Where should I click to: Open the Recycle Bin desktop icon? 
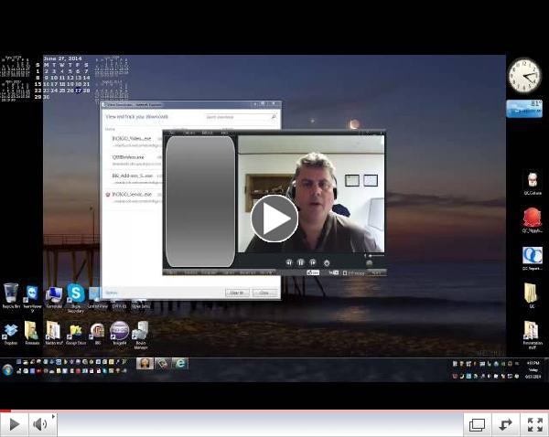[11, 295]
